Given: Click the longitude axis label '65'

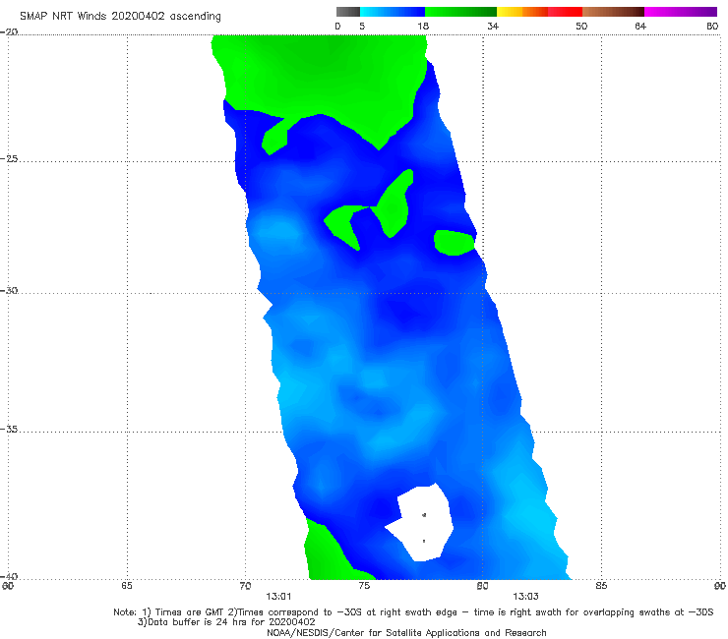Looking at the screenshot, I should click(x=127, y=586).
